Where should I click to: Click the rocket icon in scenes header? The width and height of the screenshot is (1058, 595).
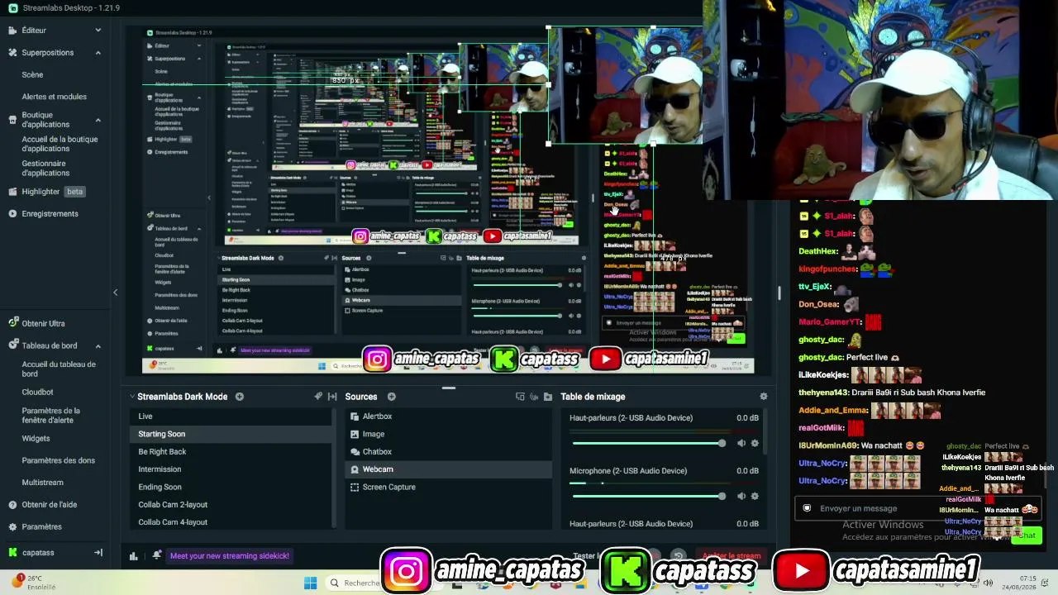(x=318, y=397)
